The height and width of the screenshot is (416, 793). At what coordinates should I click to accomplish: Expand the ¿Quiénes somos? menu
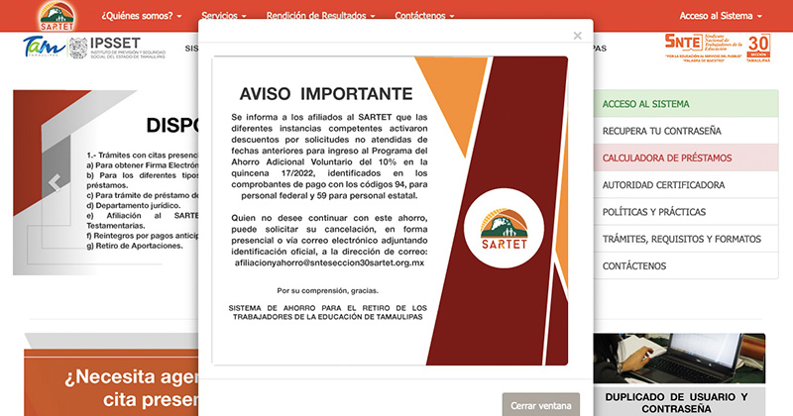click(x=143, y=17)
